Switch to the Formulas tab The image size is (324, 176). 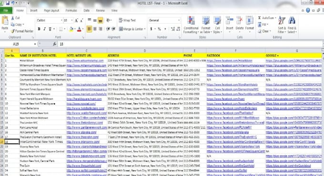click(71, 10)
